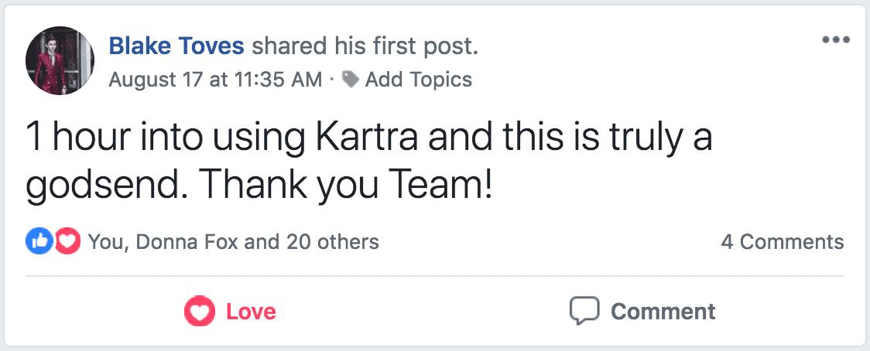Open the three-dot post options menu
The height and width of the screenshot is (351, 870).
[x=836, y=40]
